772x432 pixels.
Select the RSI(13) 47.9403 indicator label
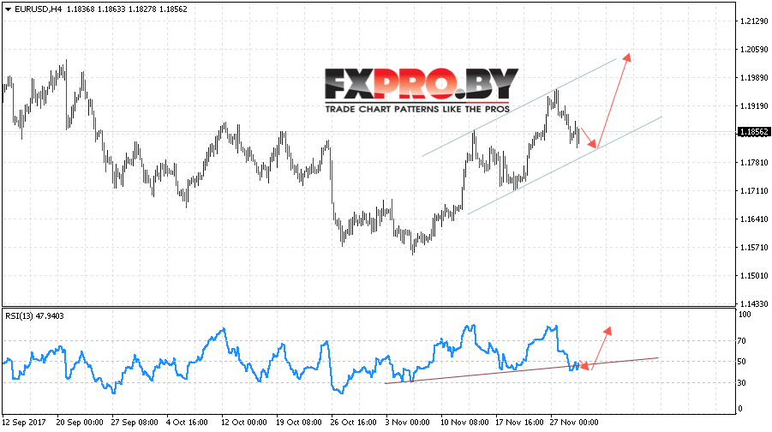pyautogui.click(x=34, y=316)
